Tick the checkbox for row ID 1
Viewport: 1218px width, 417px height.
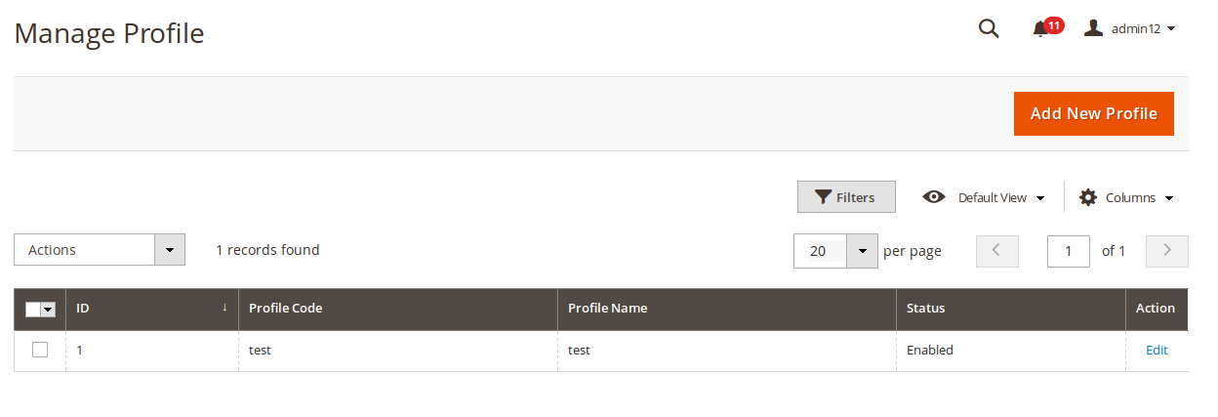[40, 350]
